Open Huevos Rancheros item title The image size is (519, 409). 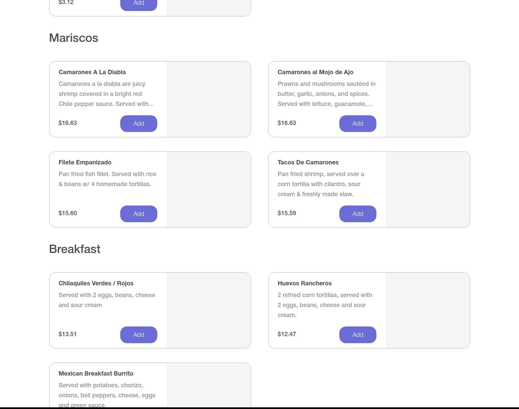tap(305, 283)
